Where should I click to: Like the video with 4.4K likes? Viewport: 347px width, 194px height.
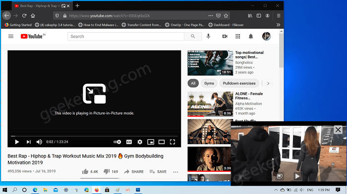click(90, 171)
